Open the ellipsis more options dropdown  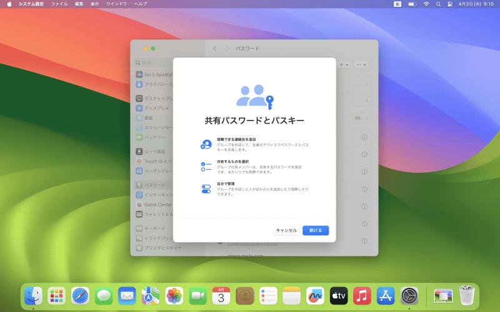(x=361, y=65)
